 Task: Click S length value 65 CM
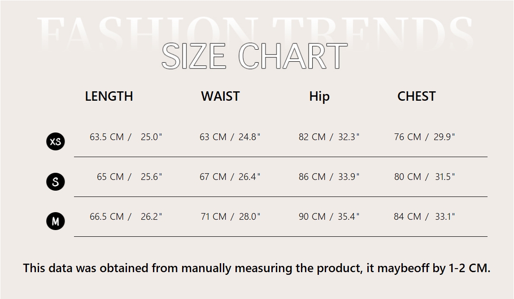coord(110,177)
